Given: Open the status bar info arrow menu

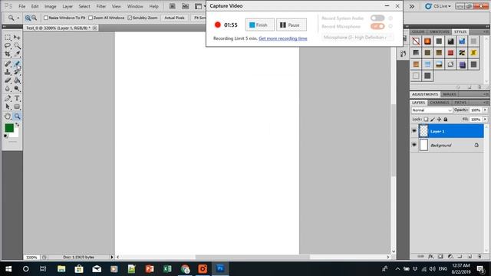Looking at the screenshot, I should [x=112, y=257].
